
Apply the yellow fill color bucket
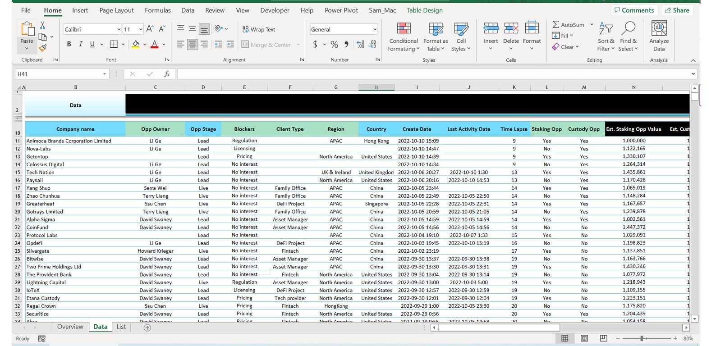tap(135, 44)
